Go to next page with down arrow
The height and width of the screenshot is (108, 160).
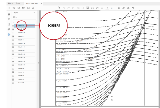click(102, 8)
